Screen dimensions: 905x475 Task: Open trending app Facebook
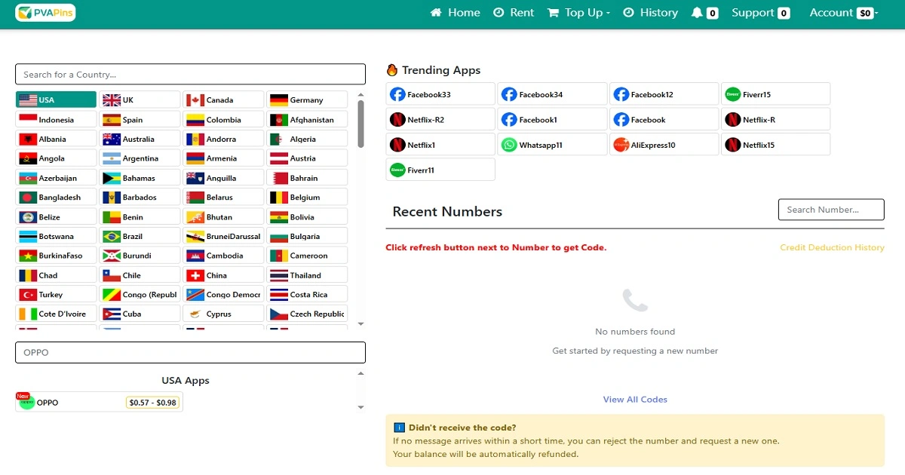(x=664, y=119)
